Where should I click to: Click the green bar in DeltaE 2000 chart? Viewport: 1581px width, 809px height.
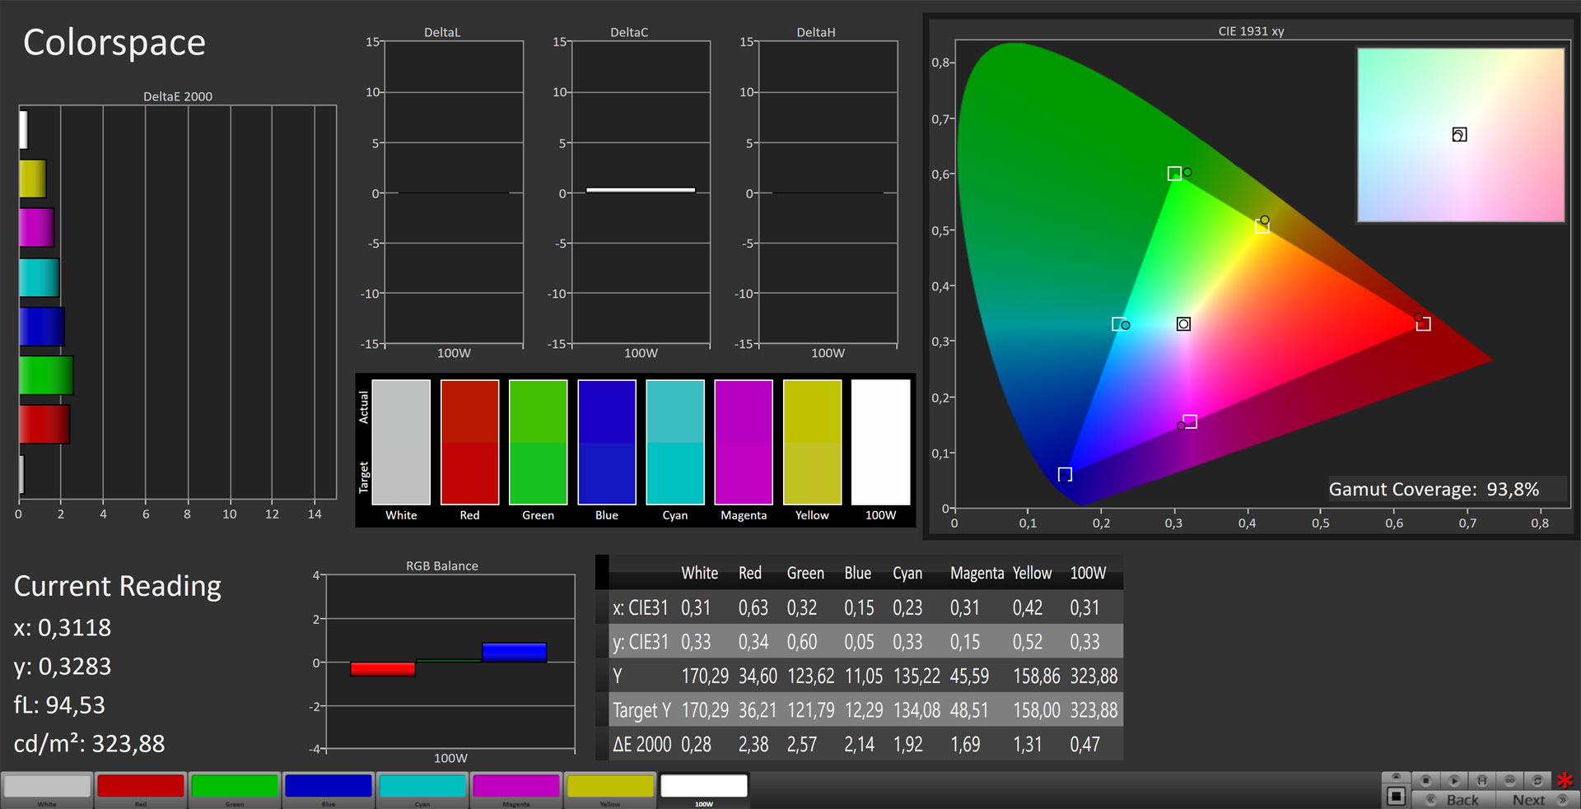coord(46,375)
